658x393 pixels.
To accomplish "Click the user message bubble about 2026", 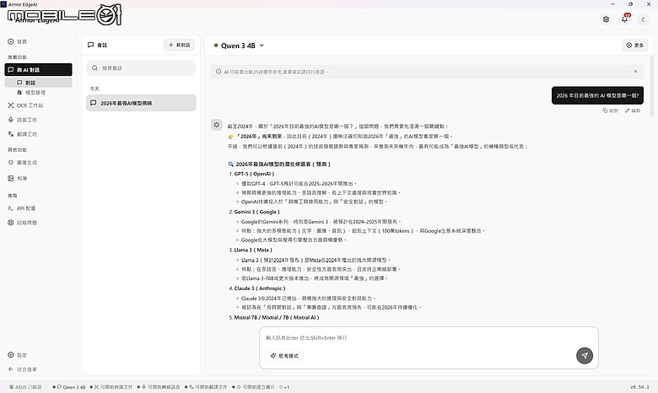I will [597, 95].
